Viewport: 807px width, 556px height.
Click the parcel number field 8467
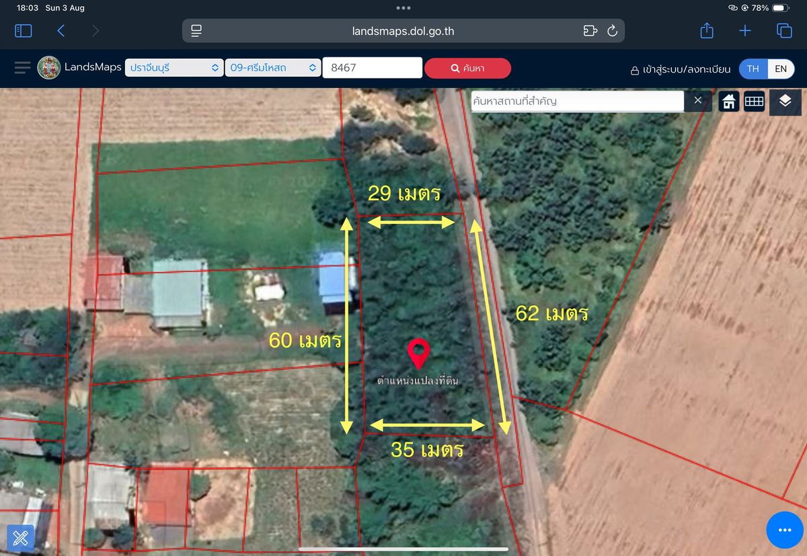tap(372, 68)
